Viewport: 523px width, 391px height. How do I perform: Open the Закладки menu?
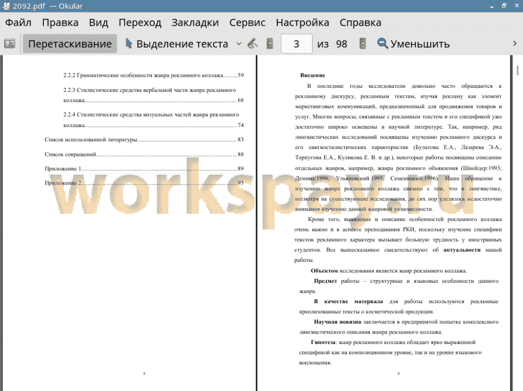click(195, 22)
